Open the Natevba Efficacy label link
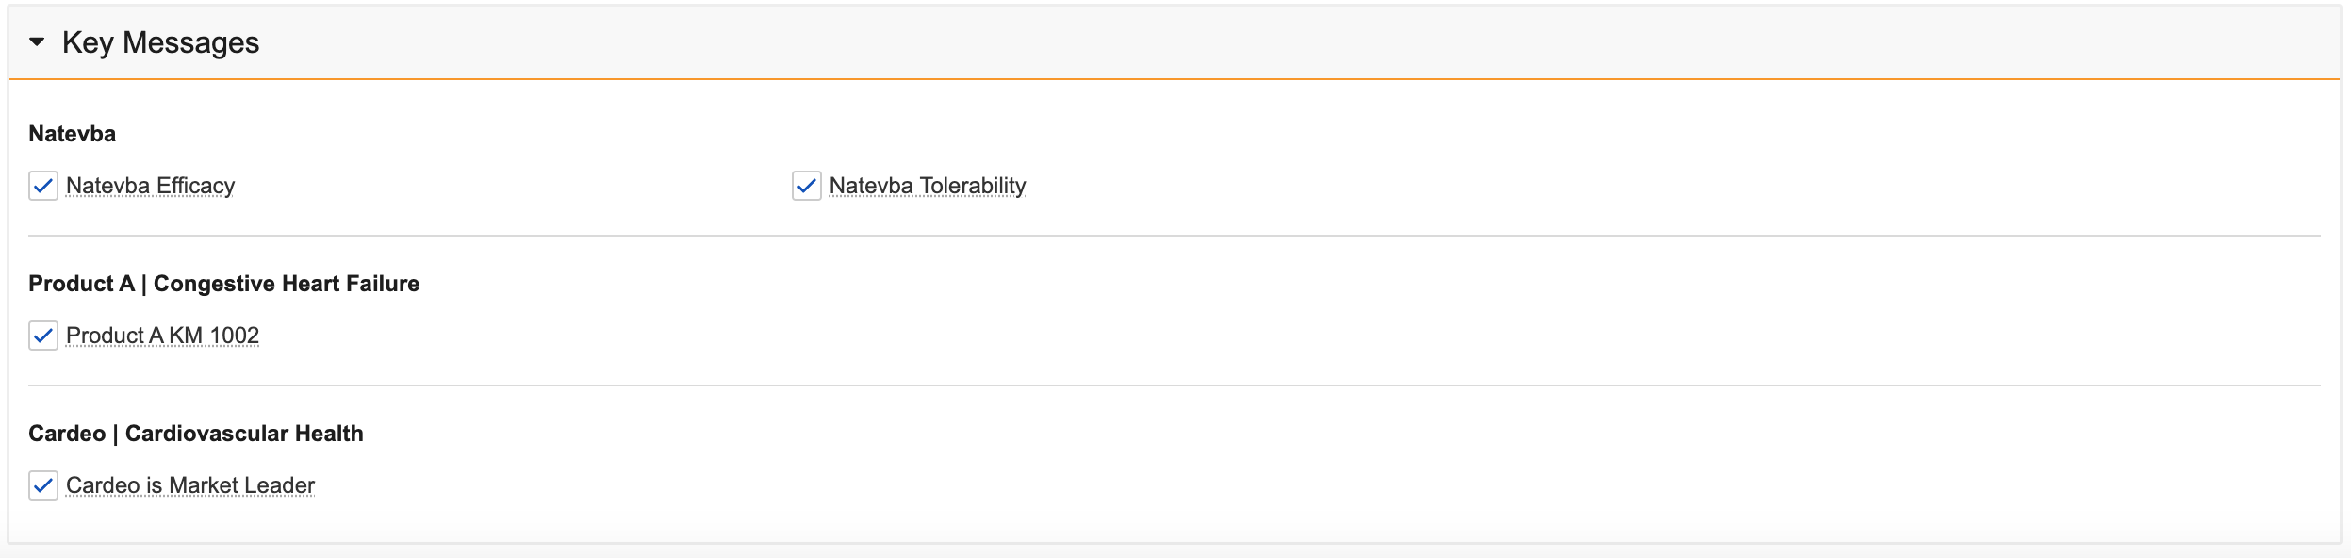Viewport: 2351px width, 558px height. point(150,186)
